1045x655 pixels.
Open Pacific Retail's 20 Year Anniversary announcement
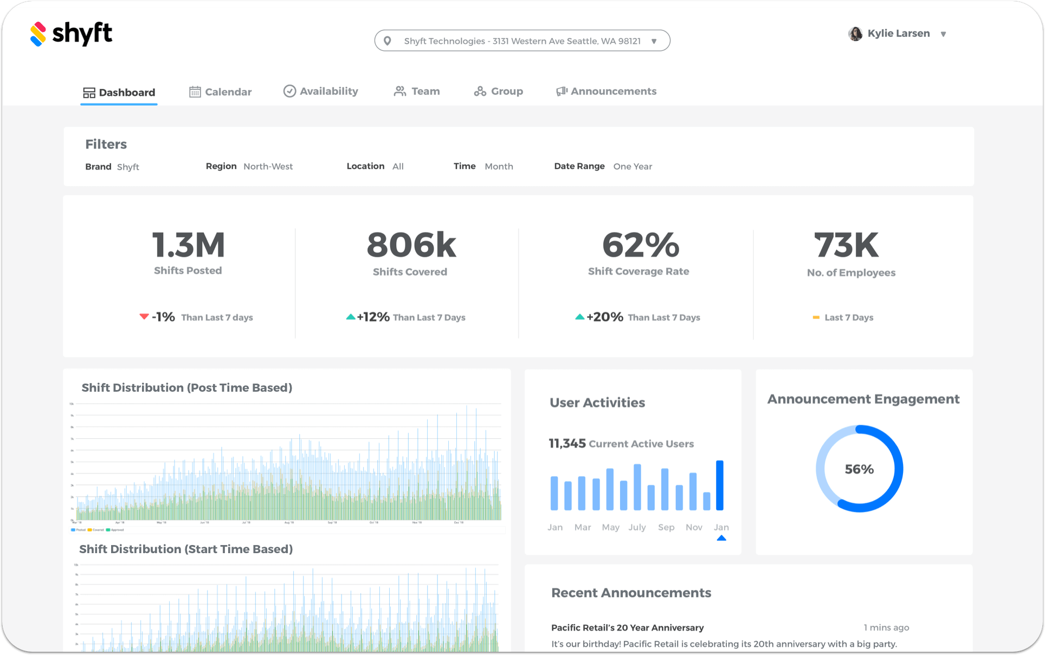[627, 627]
